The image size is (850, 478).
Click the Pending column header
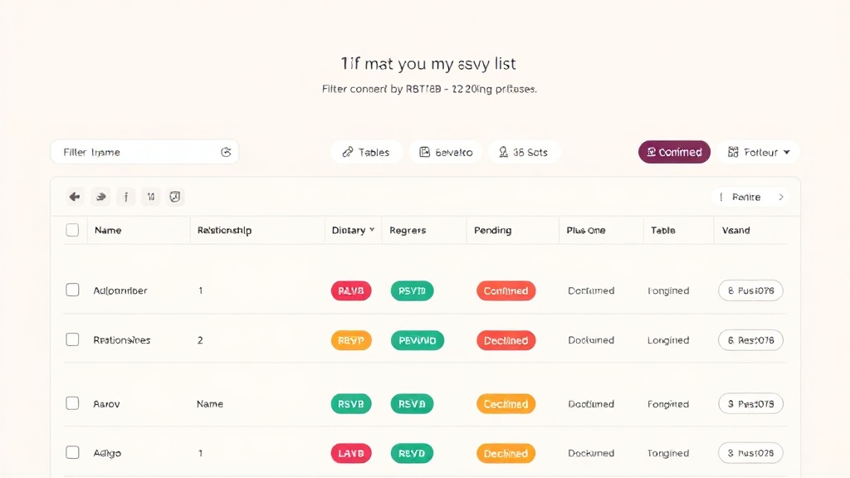(x=493, y=231)
